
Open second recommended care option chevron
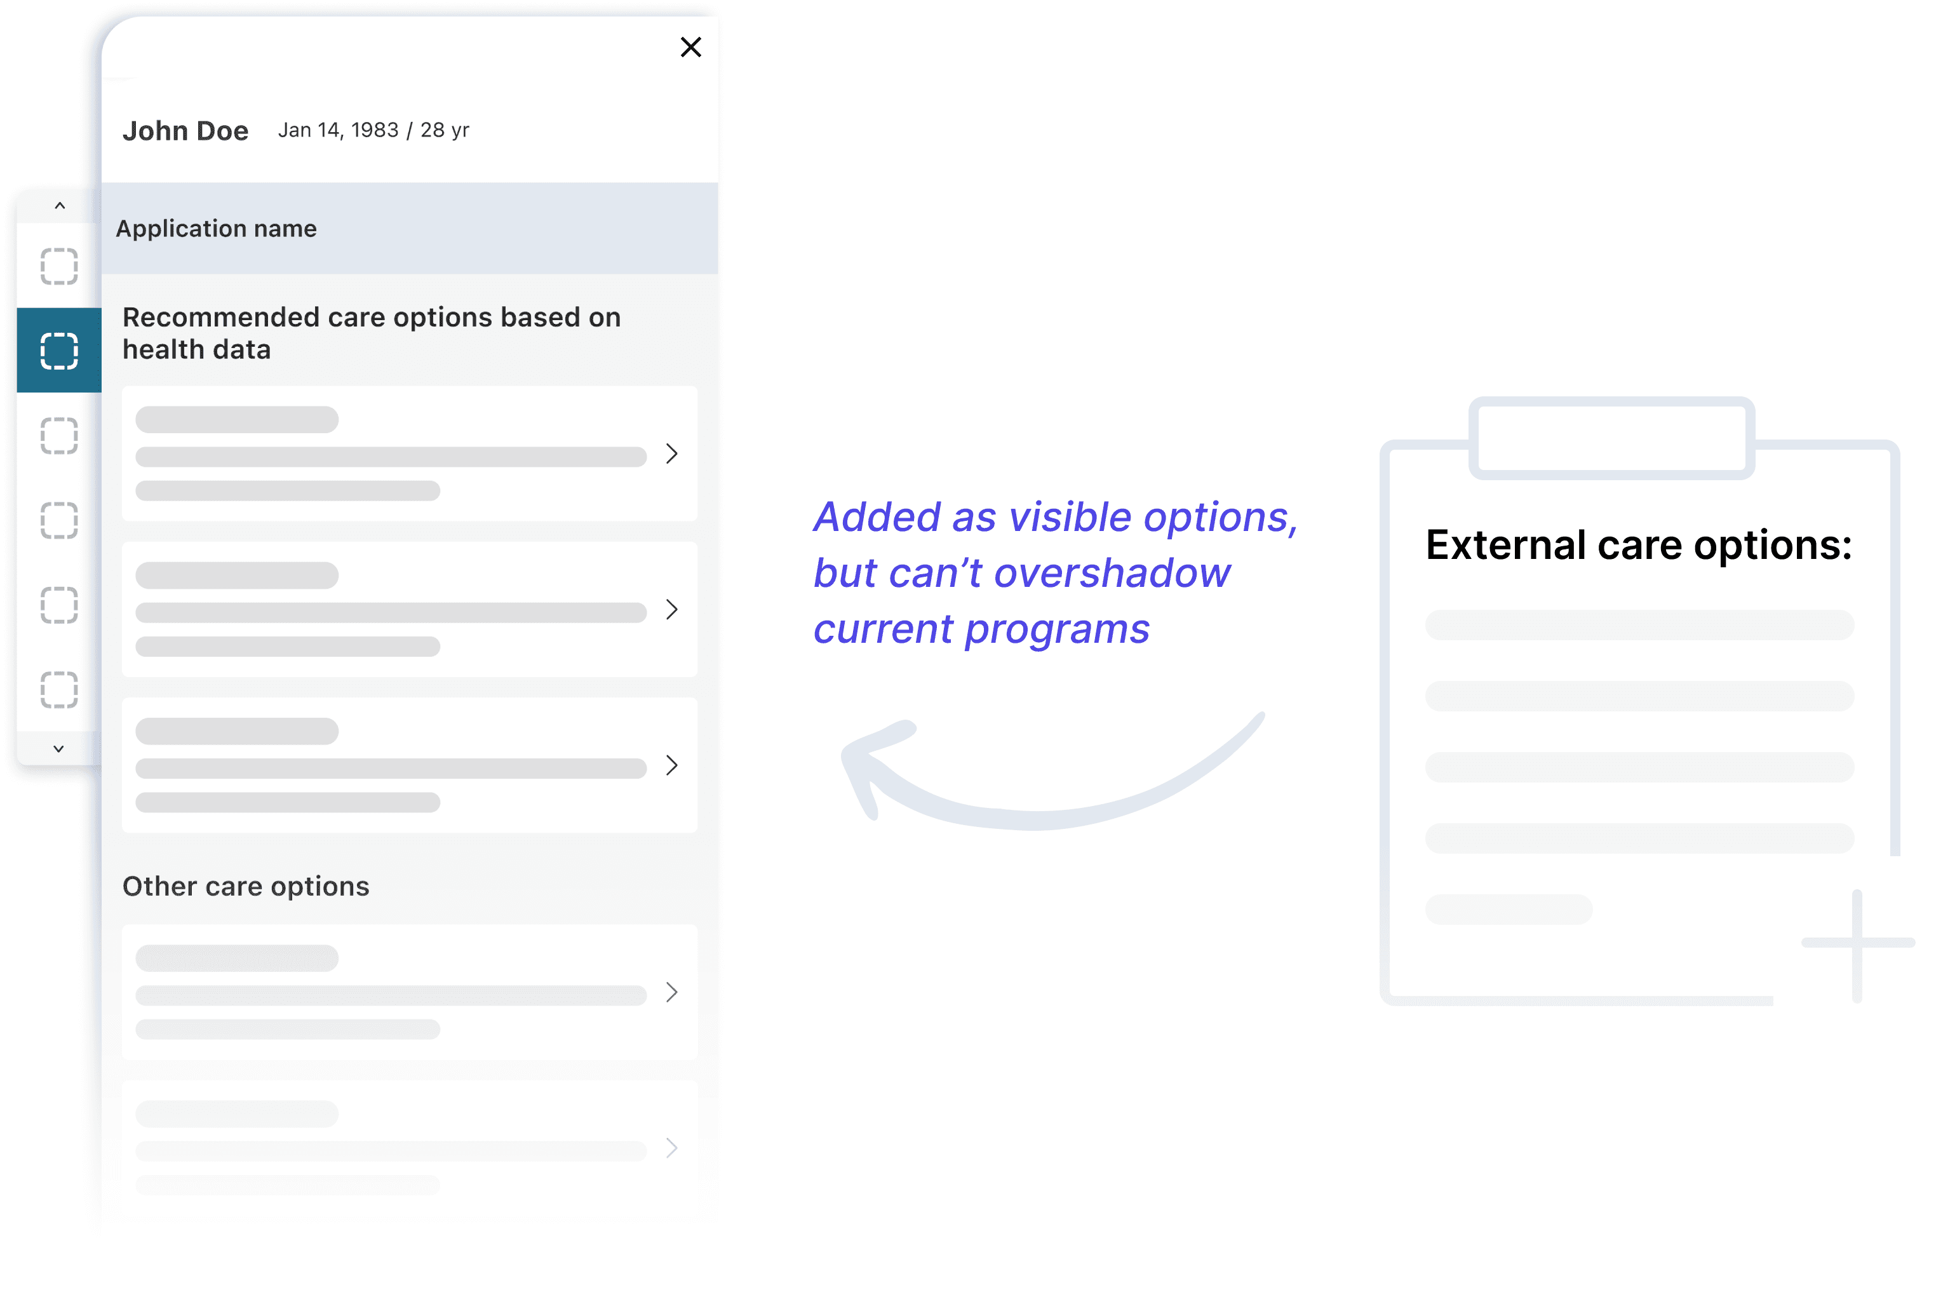click(x=671, y=610)
